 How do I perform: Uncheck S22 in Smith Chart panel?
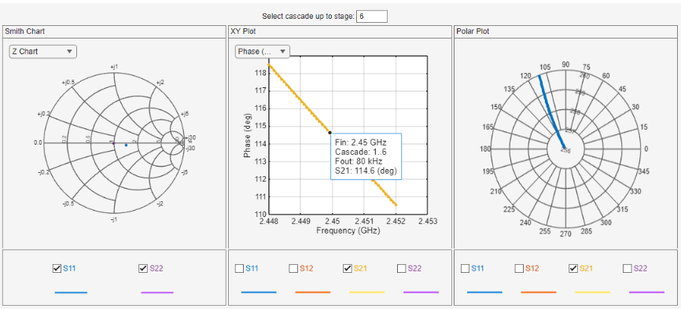pyautogui.click(x=143, y=269)
